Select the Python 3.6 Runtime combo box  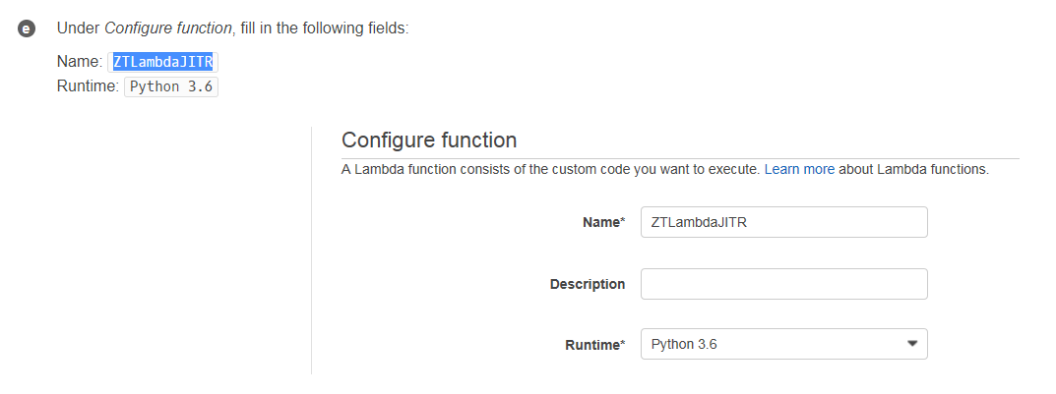(784, 344)
